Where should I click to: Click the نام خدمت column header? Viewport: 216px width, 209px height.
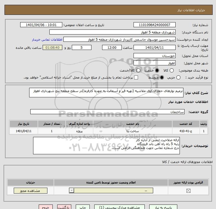(133, 124)
